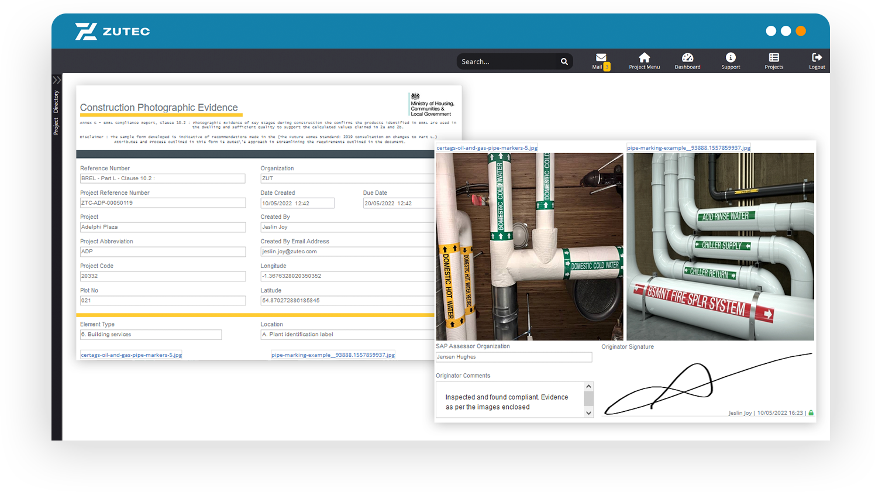This screenshot has height=492, width=875.
Task: Go to Project Menu home icon
Action: (x=644, y=58)
